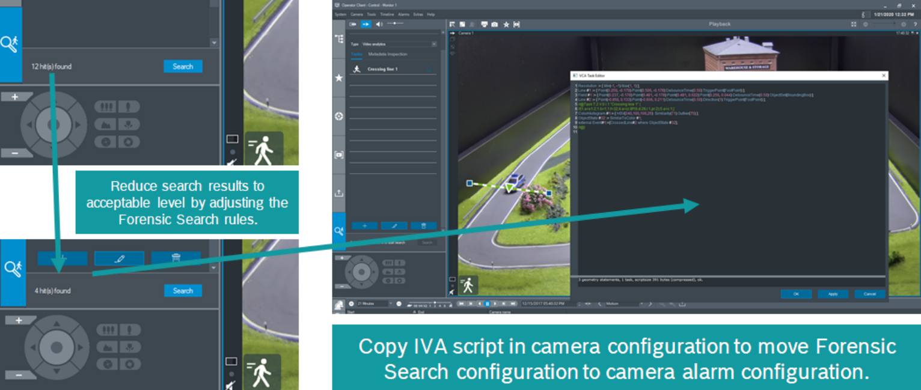The image size is (921, 390).
Task: Take a snapshot with the camera icon
Action: click(494, 24)
